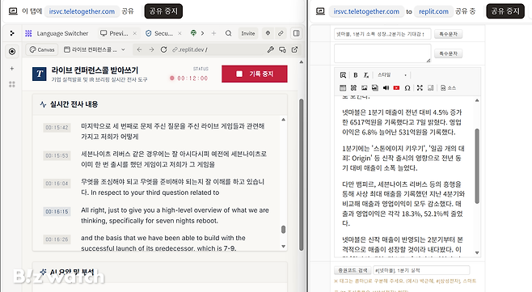Select the circular record icon in left sidebar
Screen dimensions: 532x292
[12, 51]
